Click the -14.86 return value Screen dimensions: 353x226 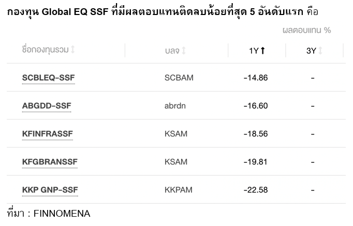(255, 78)
